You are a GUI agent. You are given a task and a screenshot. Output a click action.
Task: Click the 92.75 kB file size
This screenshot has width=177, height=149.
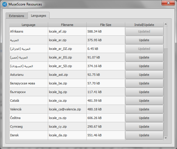[94, 75]
